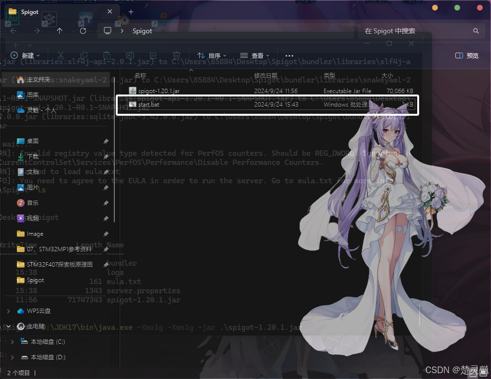
Task: Unpin Image folder using its pin icon
Action: pos(106,234)
